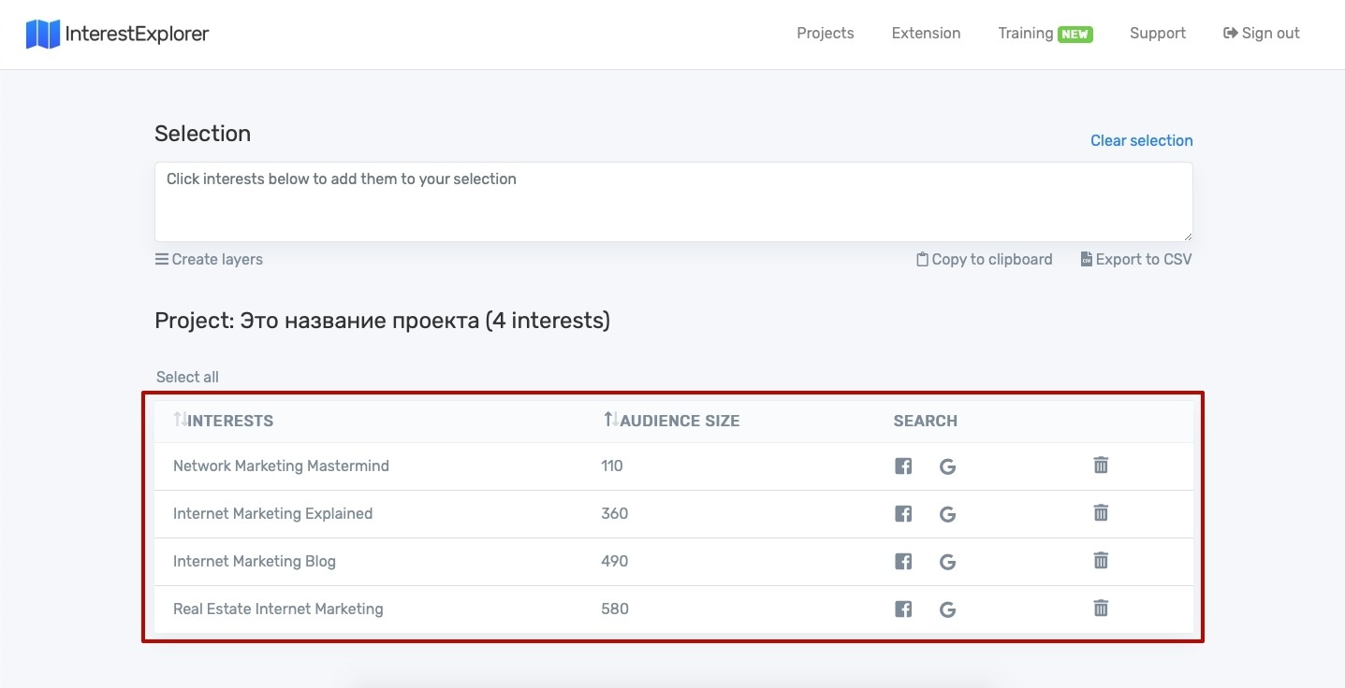Viewport: 1345px width, 688px height.
Task: Click Facebook icon for Internet Marketing Explained
Action: pyautogui.click(x=903, y=514)
